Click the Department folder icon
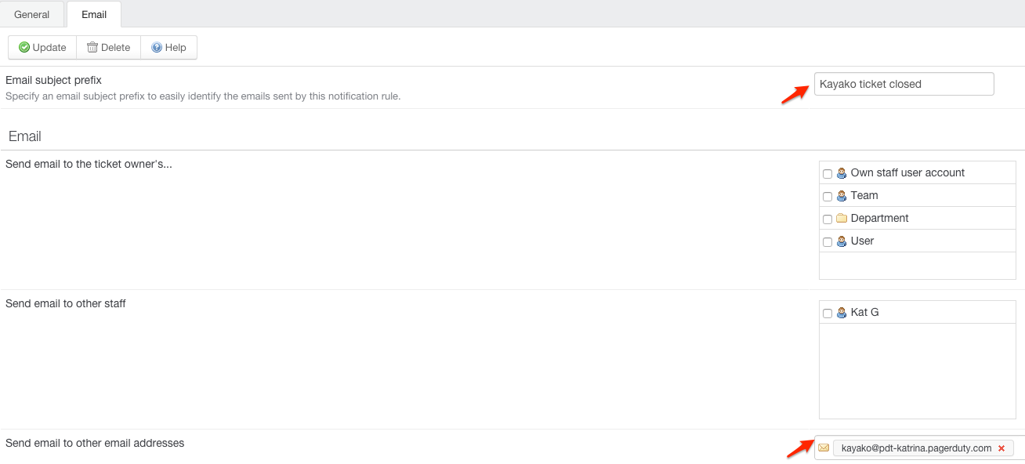Image resolution: width=1025 pixels, height=464 pixels. tap(842, 219)
